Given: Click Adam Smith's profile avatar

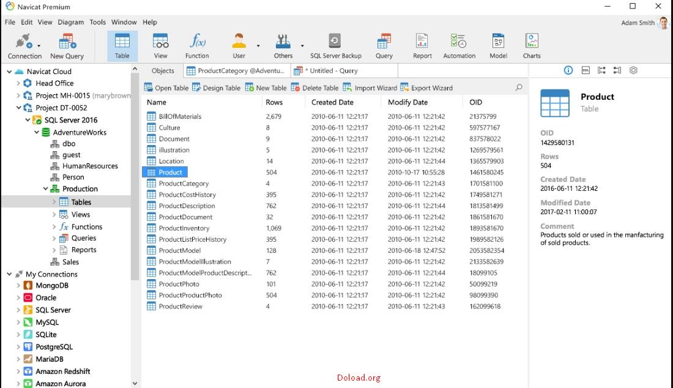Looking at the screenshot, I should 664,22.
